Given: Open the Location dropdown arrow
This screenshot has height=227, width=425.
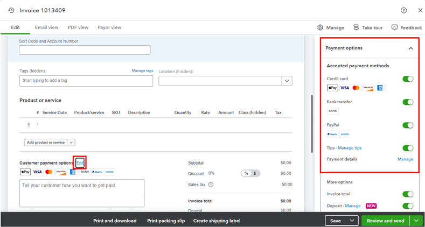Looking at the screenshot, I should click(x=287, y=81).
